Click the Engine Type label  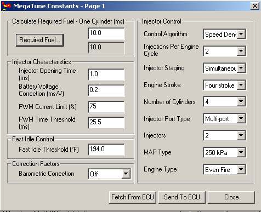160,169
